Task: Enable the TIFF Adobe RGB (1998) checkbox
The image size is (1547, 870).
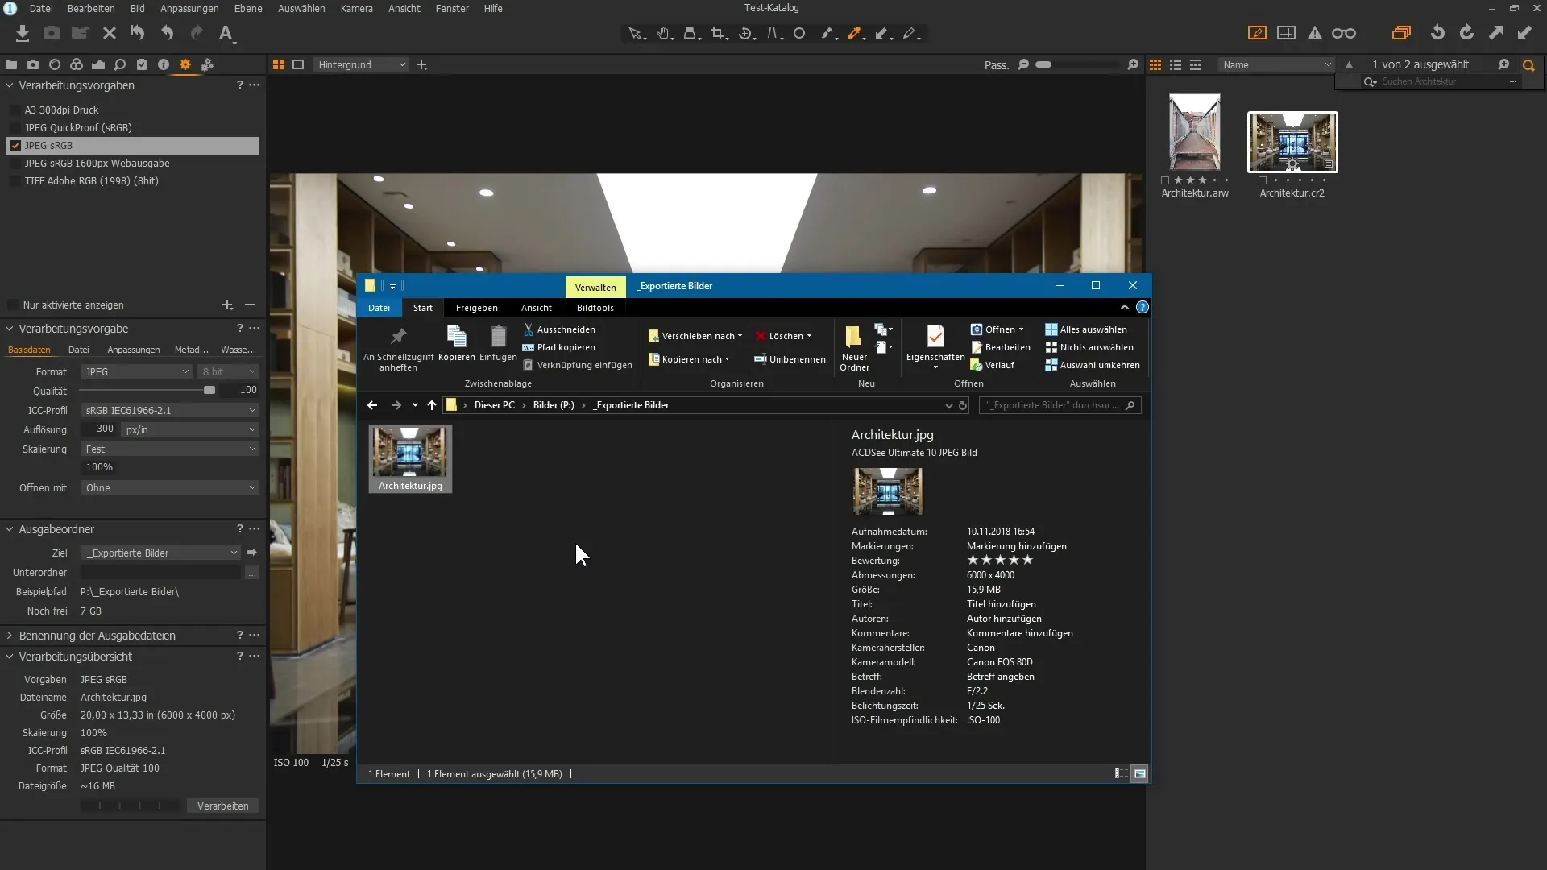Action: [x=15, y=181]
